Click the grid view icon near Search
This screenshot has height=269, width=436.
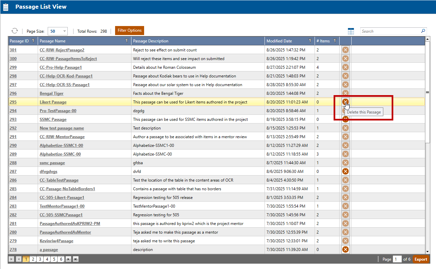[x=351, y=31]
